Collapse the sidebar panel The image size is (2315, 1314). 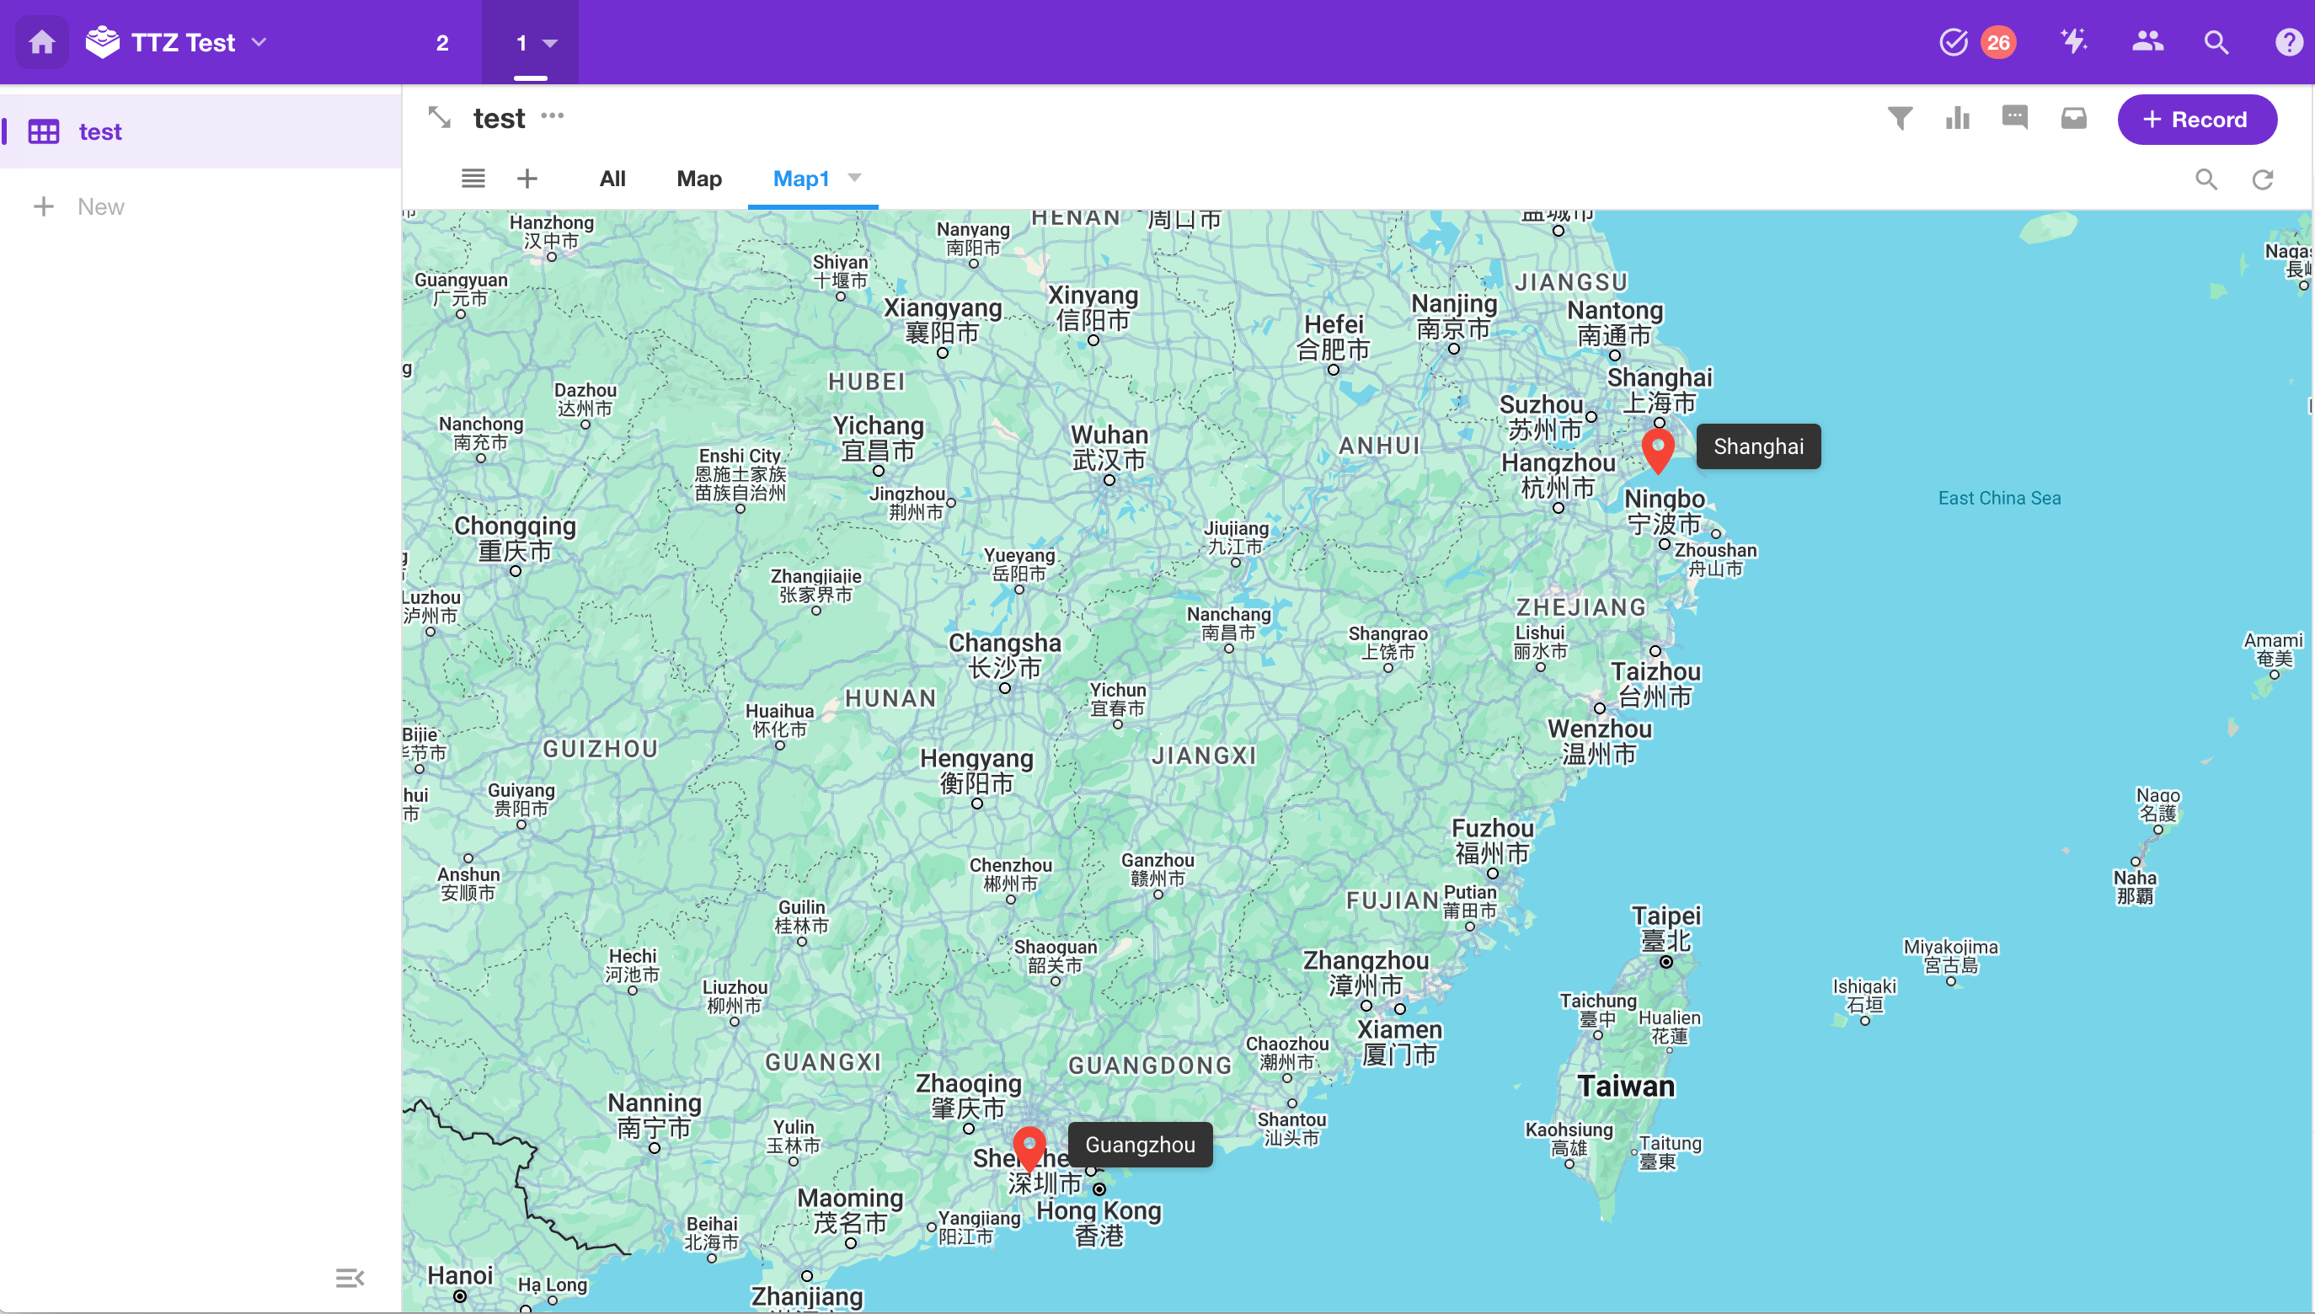pos(350,1278)
